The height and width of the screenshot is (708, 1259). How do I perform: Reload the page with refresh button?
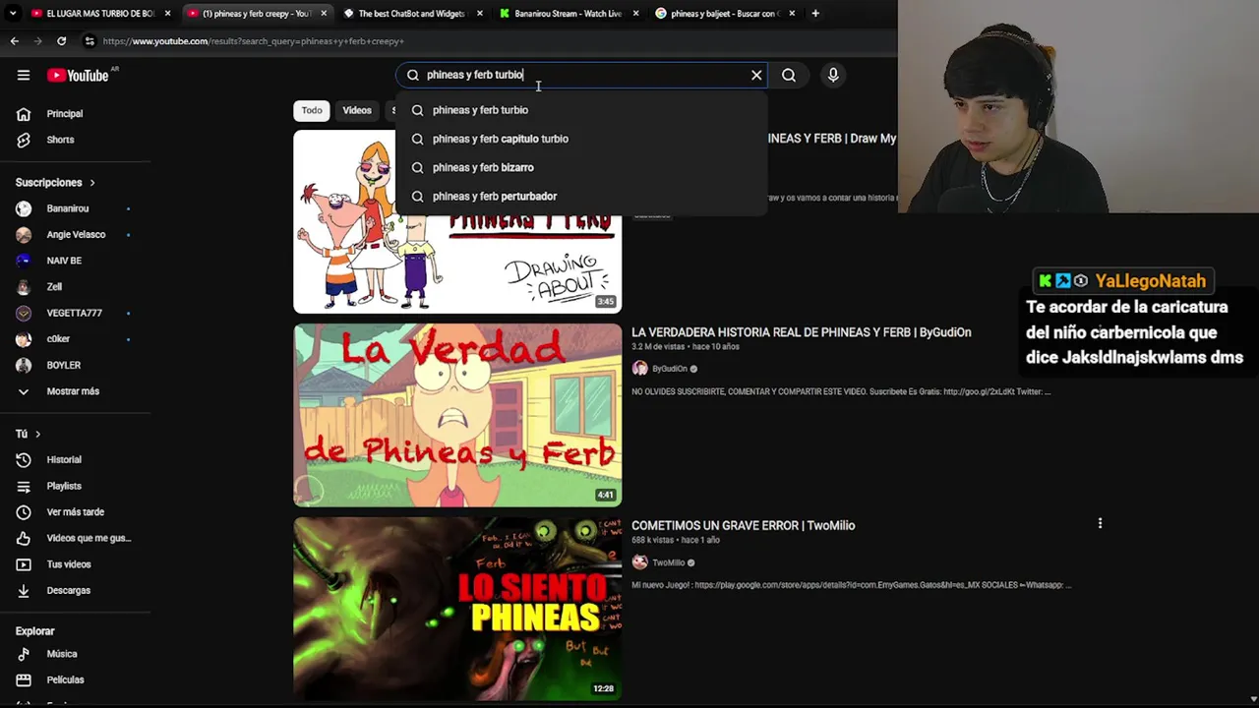[61, 41]
